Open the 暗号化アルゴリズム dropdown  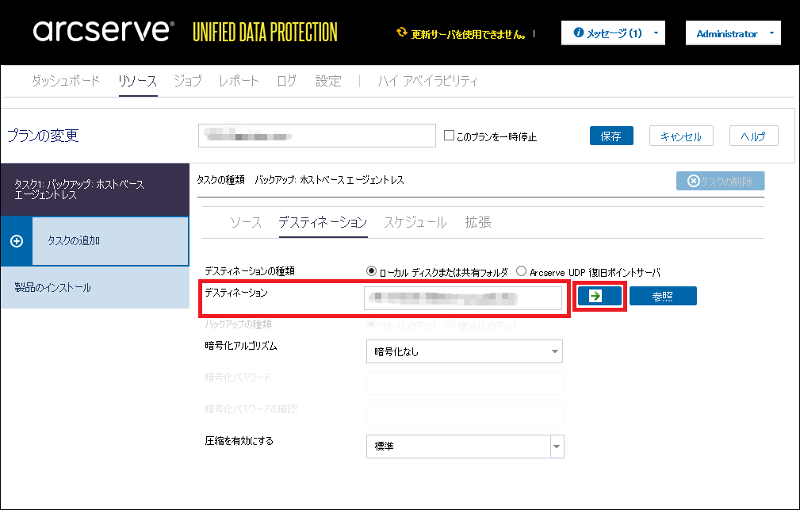(464, 351)
